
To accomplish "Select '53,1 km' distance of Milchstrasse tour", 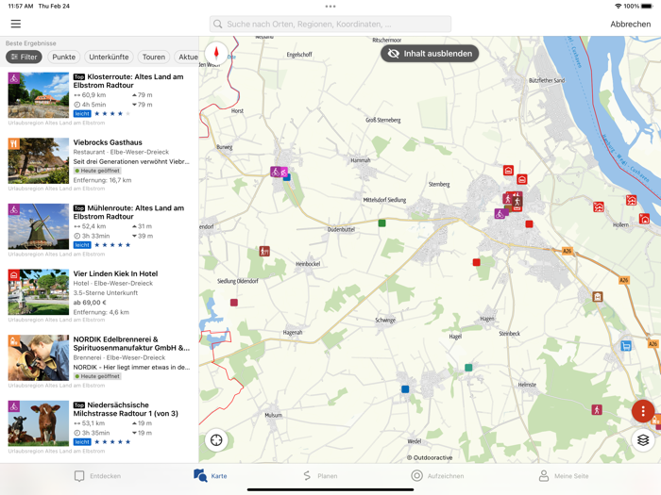I will tap(93, 423).
